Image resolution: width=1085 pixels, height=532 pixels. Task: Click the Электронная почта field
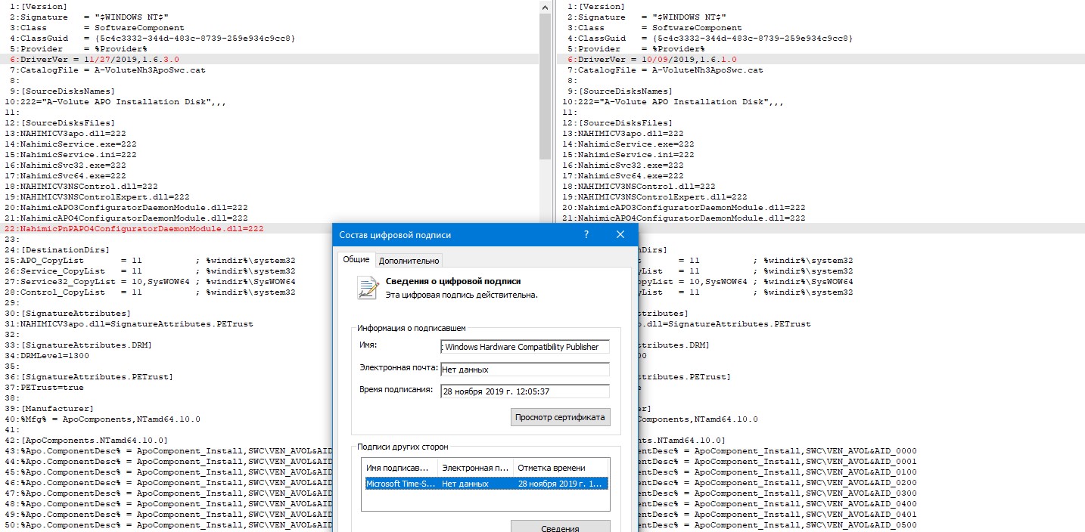pos(524,370)
